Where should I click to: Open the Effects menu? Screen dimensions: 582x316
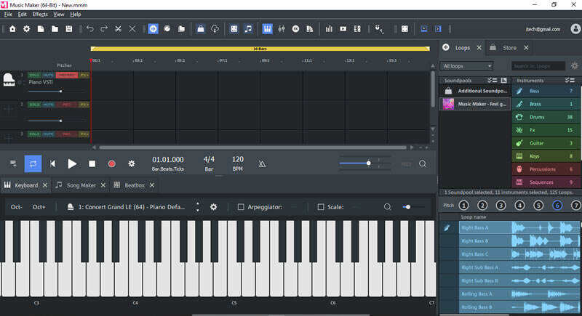tap(40, 14)
